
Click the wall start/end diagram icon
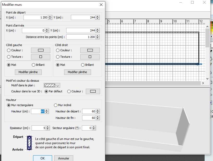(x=29, y=143)
